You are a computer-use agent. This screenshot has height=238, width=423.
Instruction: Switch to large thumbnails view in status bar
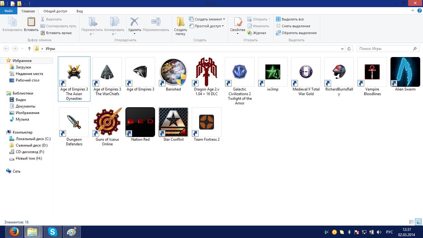point(418,222)
